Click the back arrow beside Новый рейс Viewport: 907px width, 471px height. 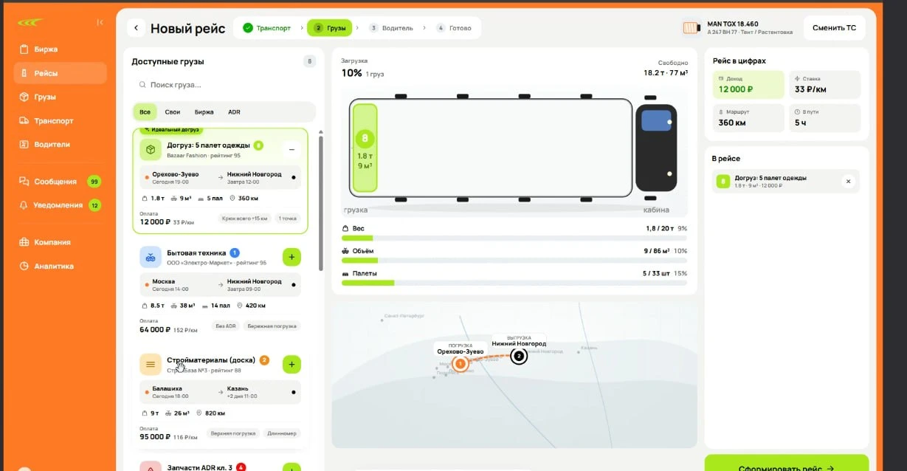pyautogui.click(x=135, y=28)
